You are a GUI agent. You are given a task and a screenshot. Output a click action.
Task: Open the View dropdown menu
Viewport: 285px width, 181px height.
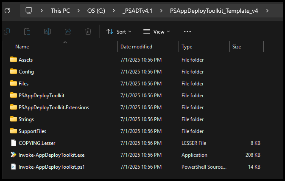pos(156,32)
